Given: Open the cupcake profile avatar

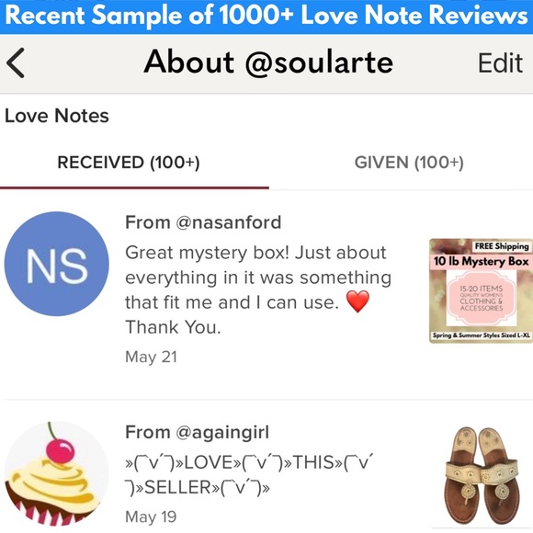Looking at the screenshot, I should coord(56,474).
